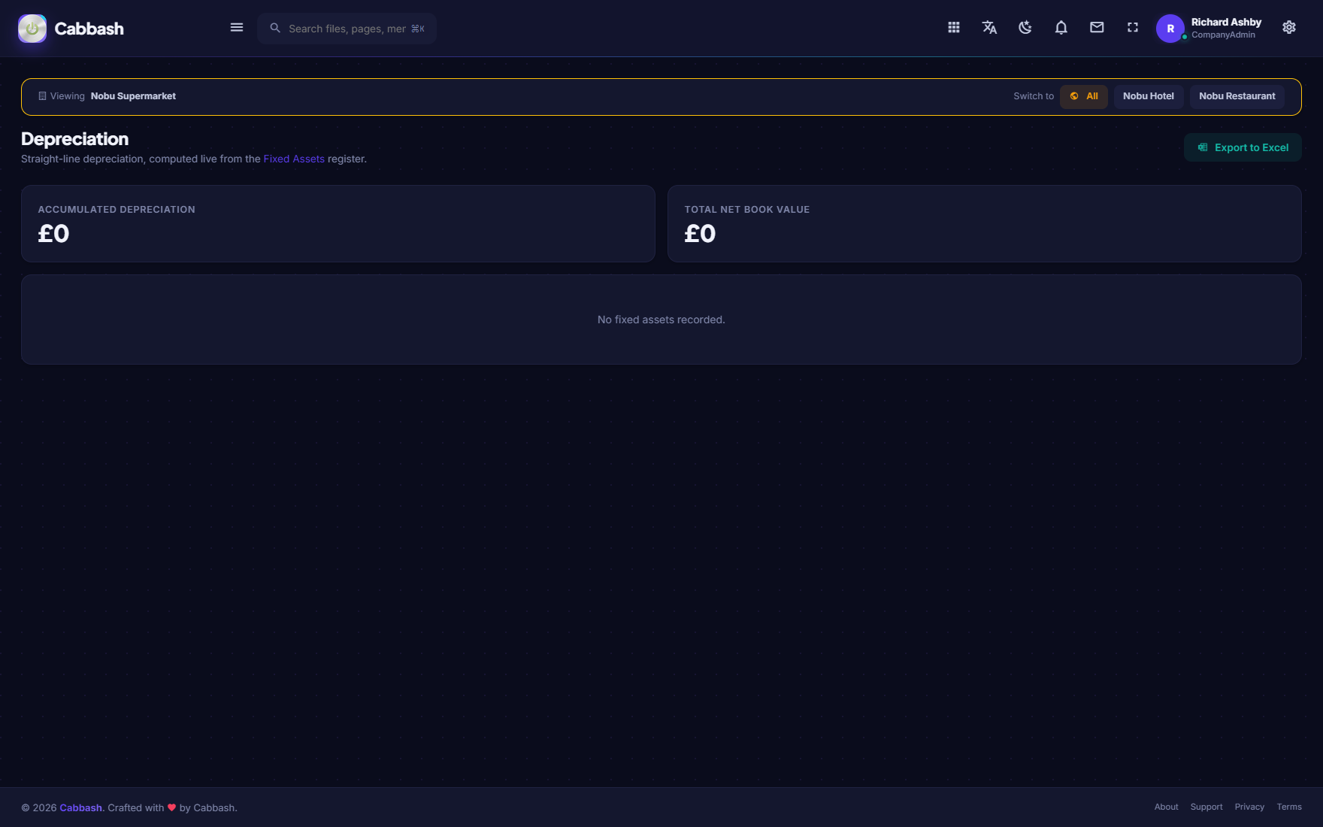Image resolution: width=1323 pixels, height=827 pixels.
Task: Export depreciation to Excel
Action: point(1243,147)
